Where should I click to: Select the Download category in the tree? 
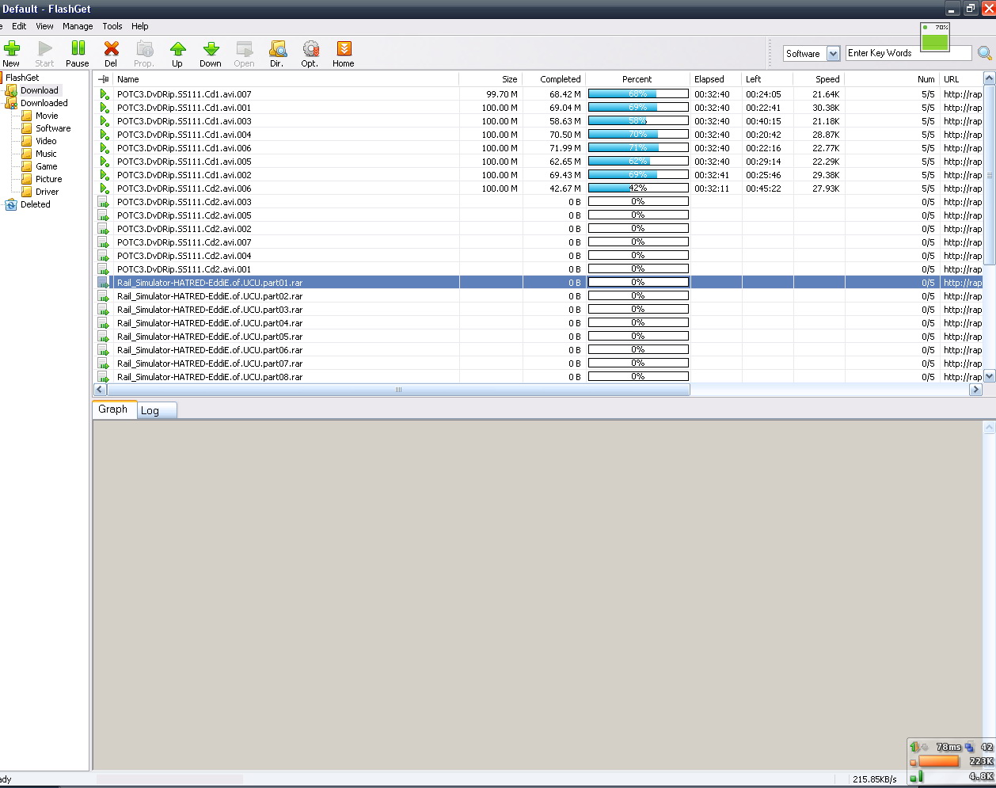point(40,90)
